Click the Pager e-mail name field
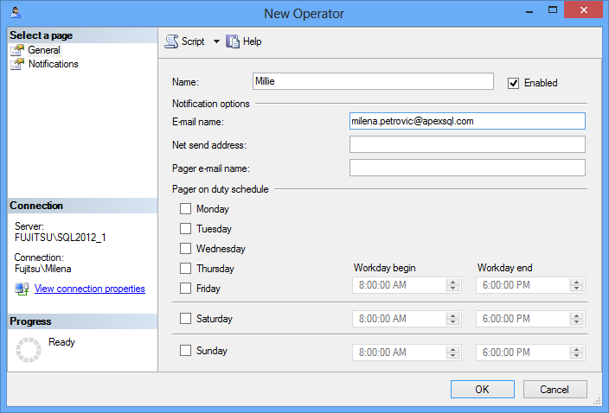Viewport: 609px width, 413px height. coord(467,168)
